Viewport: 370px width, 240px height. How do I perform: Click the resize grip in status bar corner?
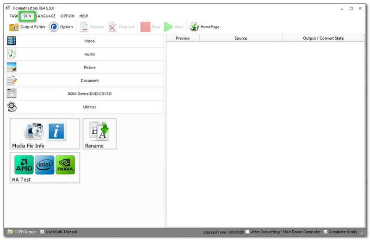click(x=362, y=233)
